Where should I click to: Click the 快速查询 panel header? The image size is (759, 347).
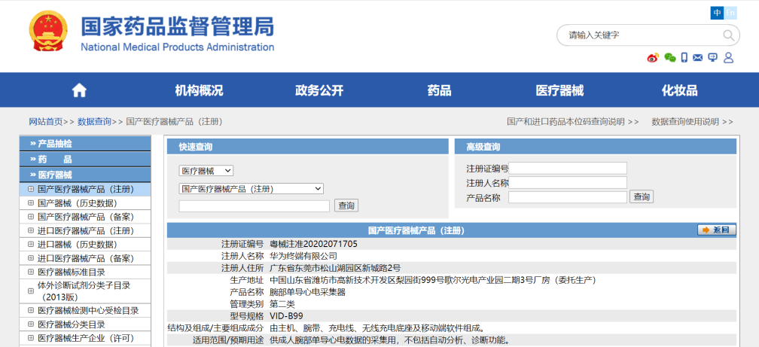pyautogui.click(x=308, y=147)
